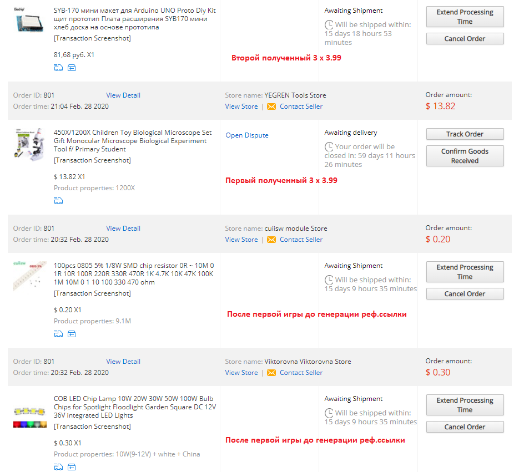514x472 pixels.
Task: Open Dispute for the microscope order
Action: tap(247, 135)
